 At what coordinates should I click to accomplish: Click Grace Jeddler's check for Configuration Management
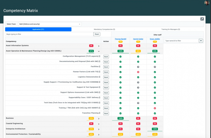[x=155, y=57]
